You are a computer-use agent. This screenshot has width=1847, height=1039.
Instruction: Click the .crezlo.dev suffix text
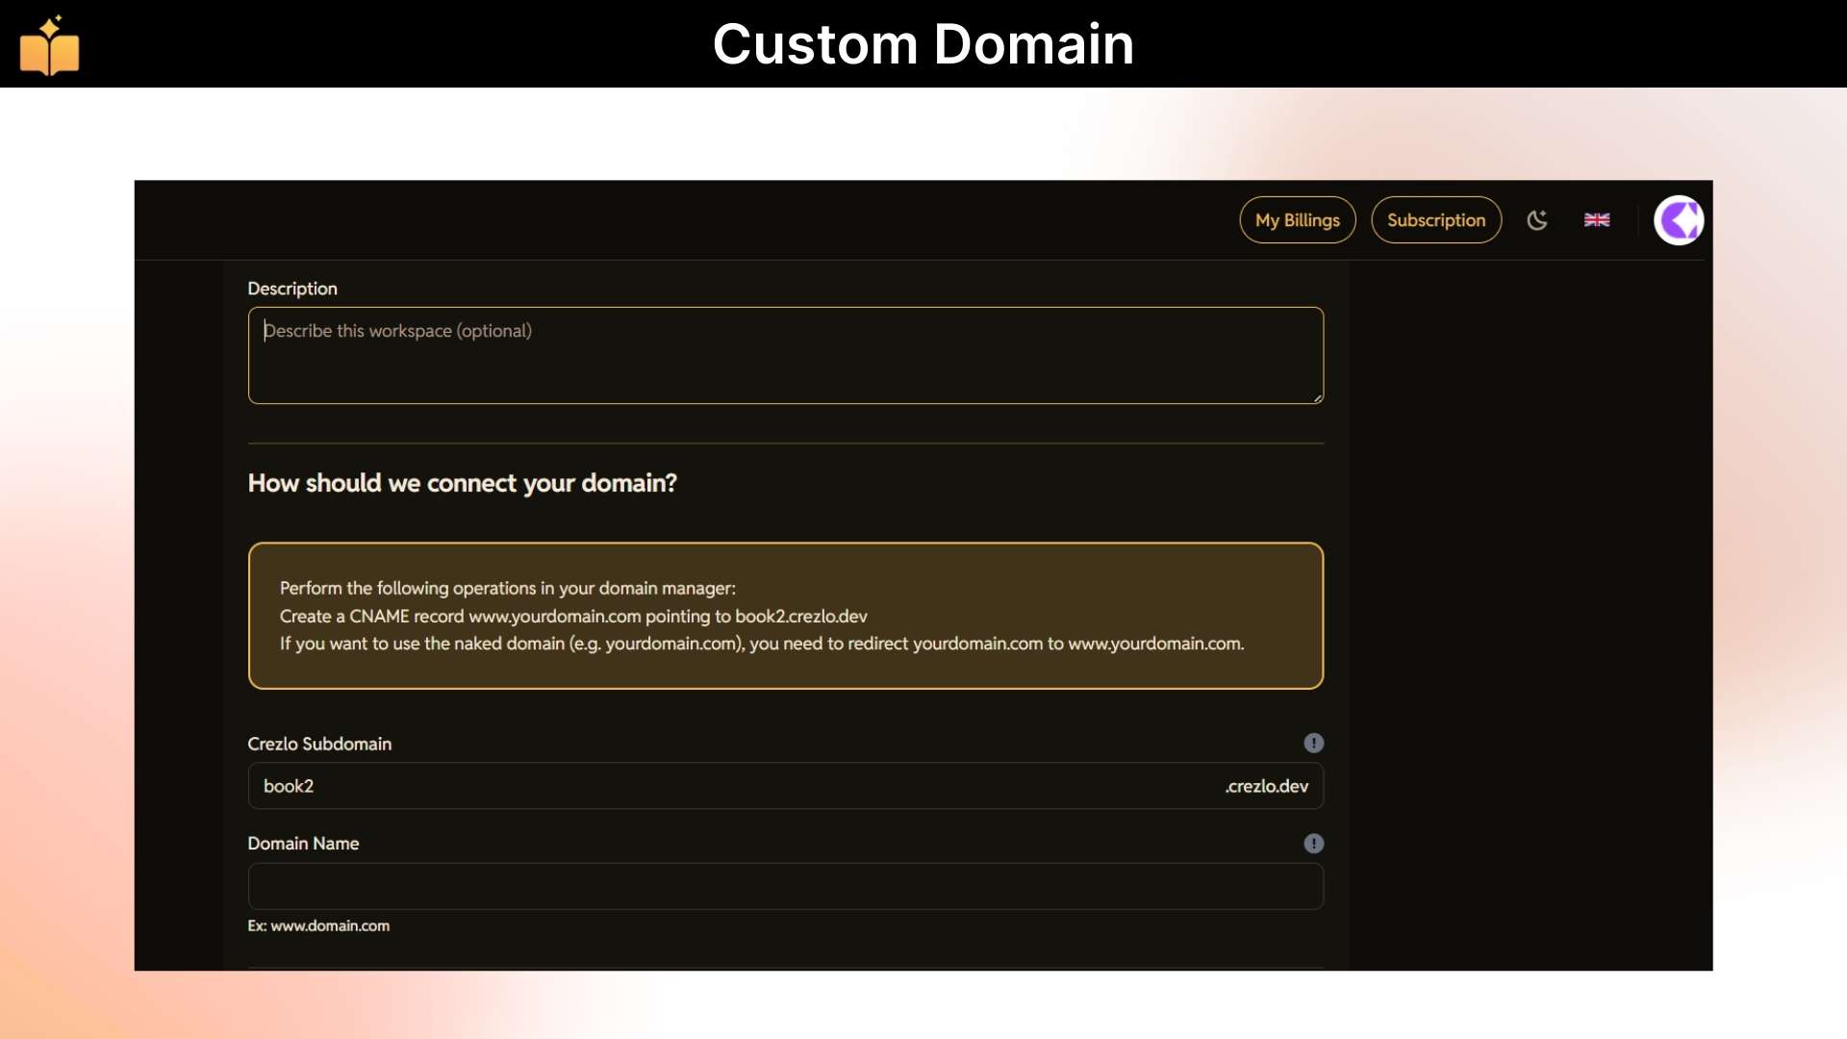(1266, 786)
